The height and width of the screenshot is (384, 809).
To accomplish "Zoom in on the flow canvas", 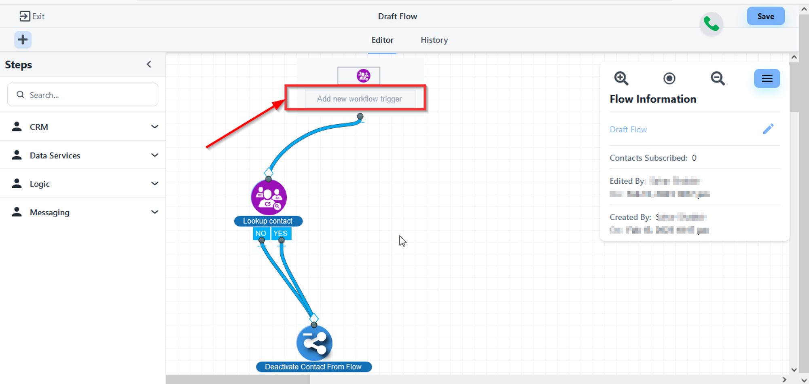I will (621, 78).
